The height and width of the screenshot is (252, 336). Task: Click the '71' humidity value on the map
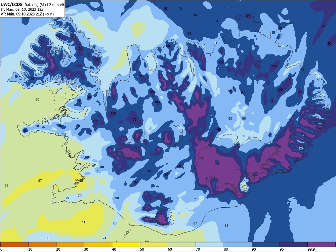pos(55,198)
